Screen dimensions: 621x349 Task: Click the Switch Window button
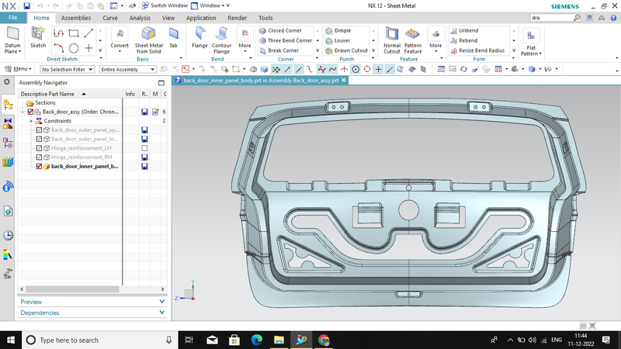point(165,5)
